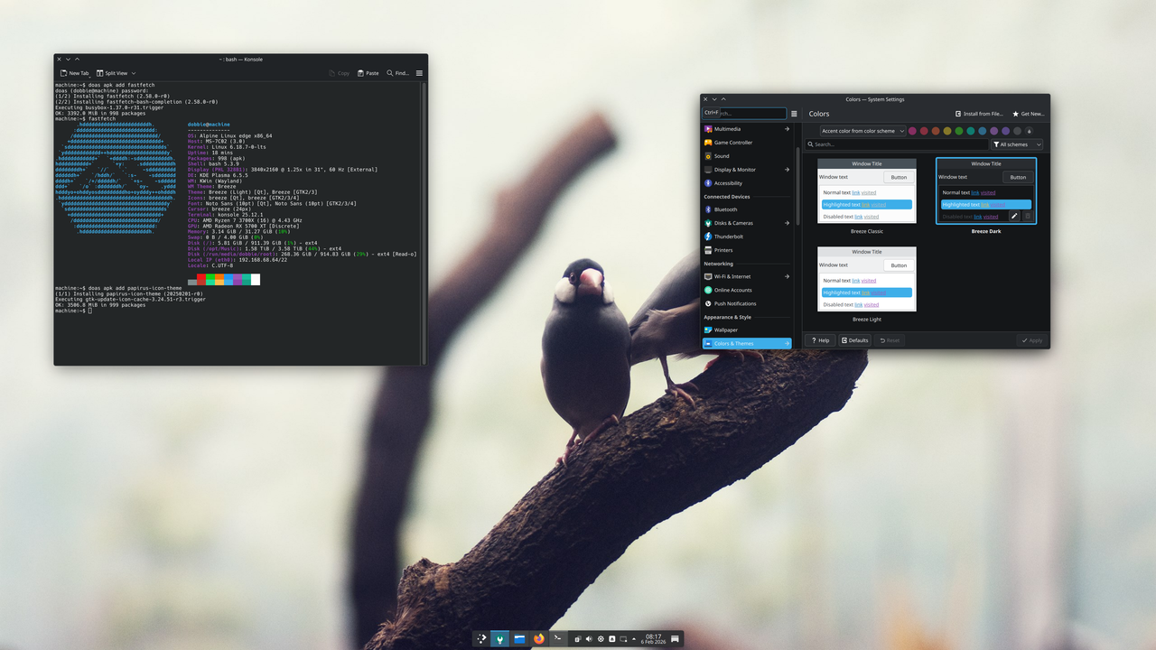
Task: Open Multimedia settings in System Settings sidebar
Action: coord(747,129)
